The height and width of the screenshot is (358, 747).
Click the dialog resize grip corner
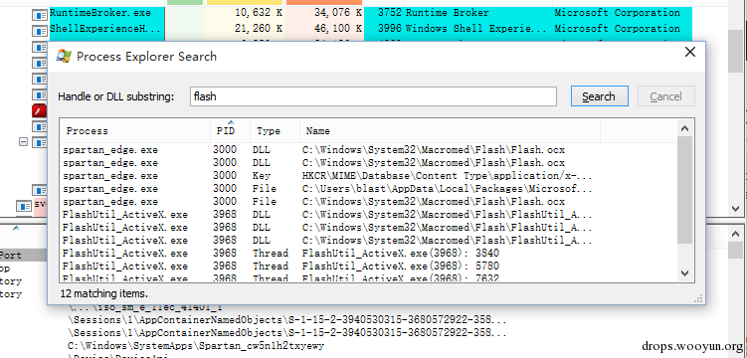point(698,298)
